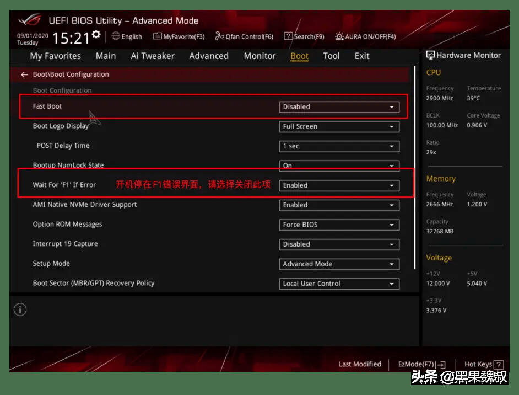Screen dimensions: 519x395
Task: Select the Fast Boot setting label
Action: click(x=47, y=106)
